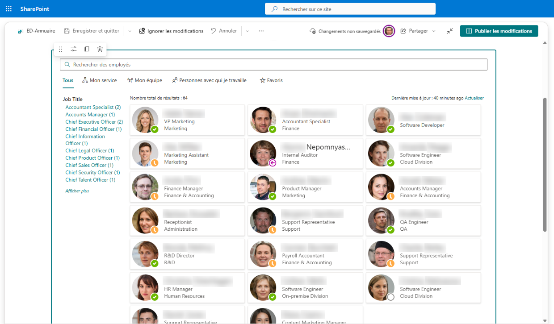Select the Tous tab

coord(68,81)
